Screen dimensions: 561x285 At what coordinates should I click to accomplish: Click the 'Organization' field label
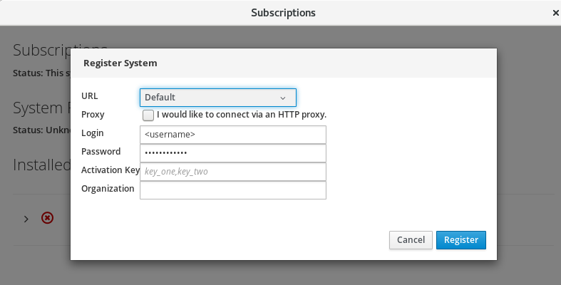click(x=108, y=189)
